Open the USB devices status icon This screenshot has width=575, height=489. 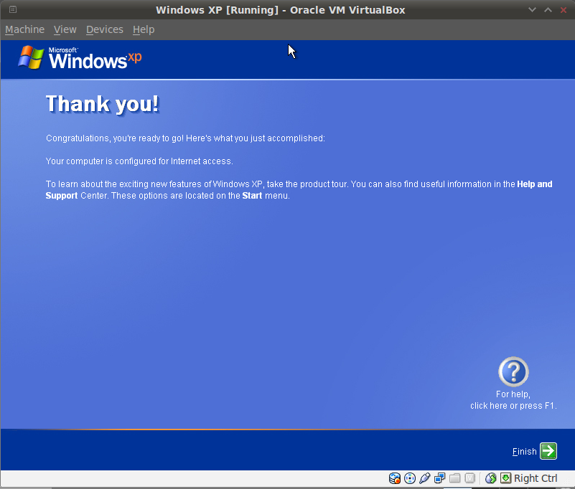point(425,478)
